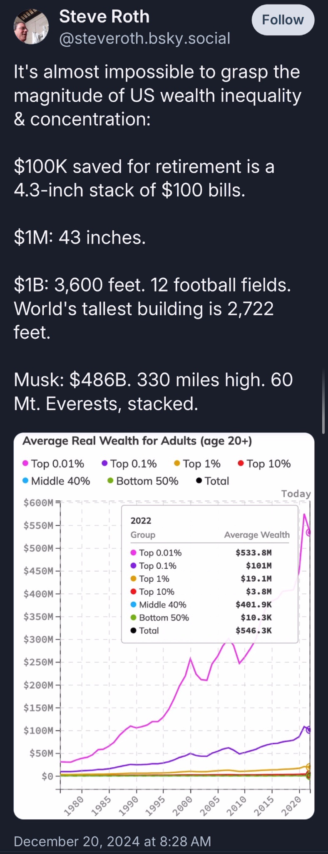Toggle the Middle 40% legend entry
This screenshot has width=328, height=854.
(x=56, y=481)
